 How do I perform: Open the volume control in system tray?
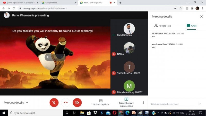point(177,113)
